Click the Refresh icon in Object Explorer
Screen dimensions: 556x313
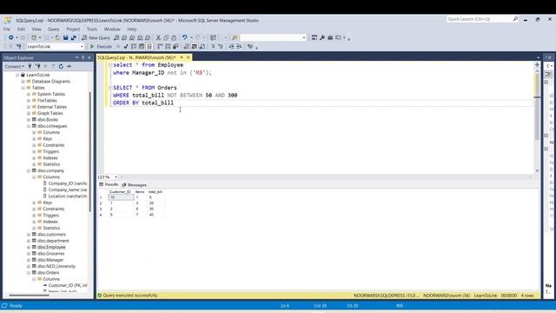coord(61,66)
